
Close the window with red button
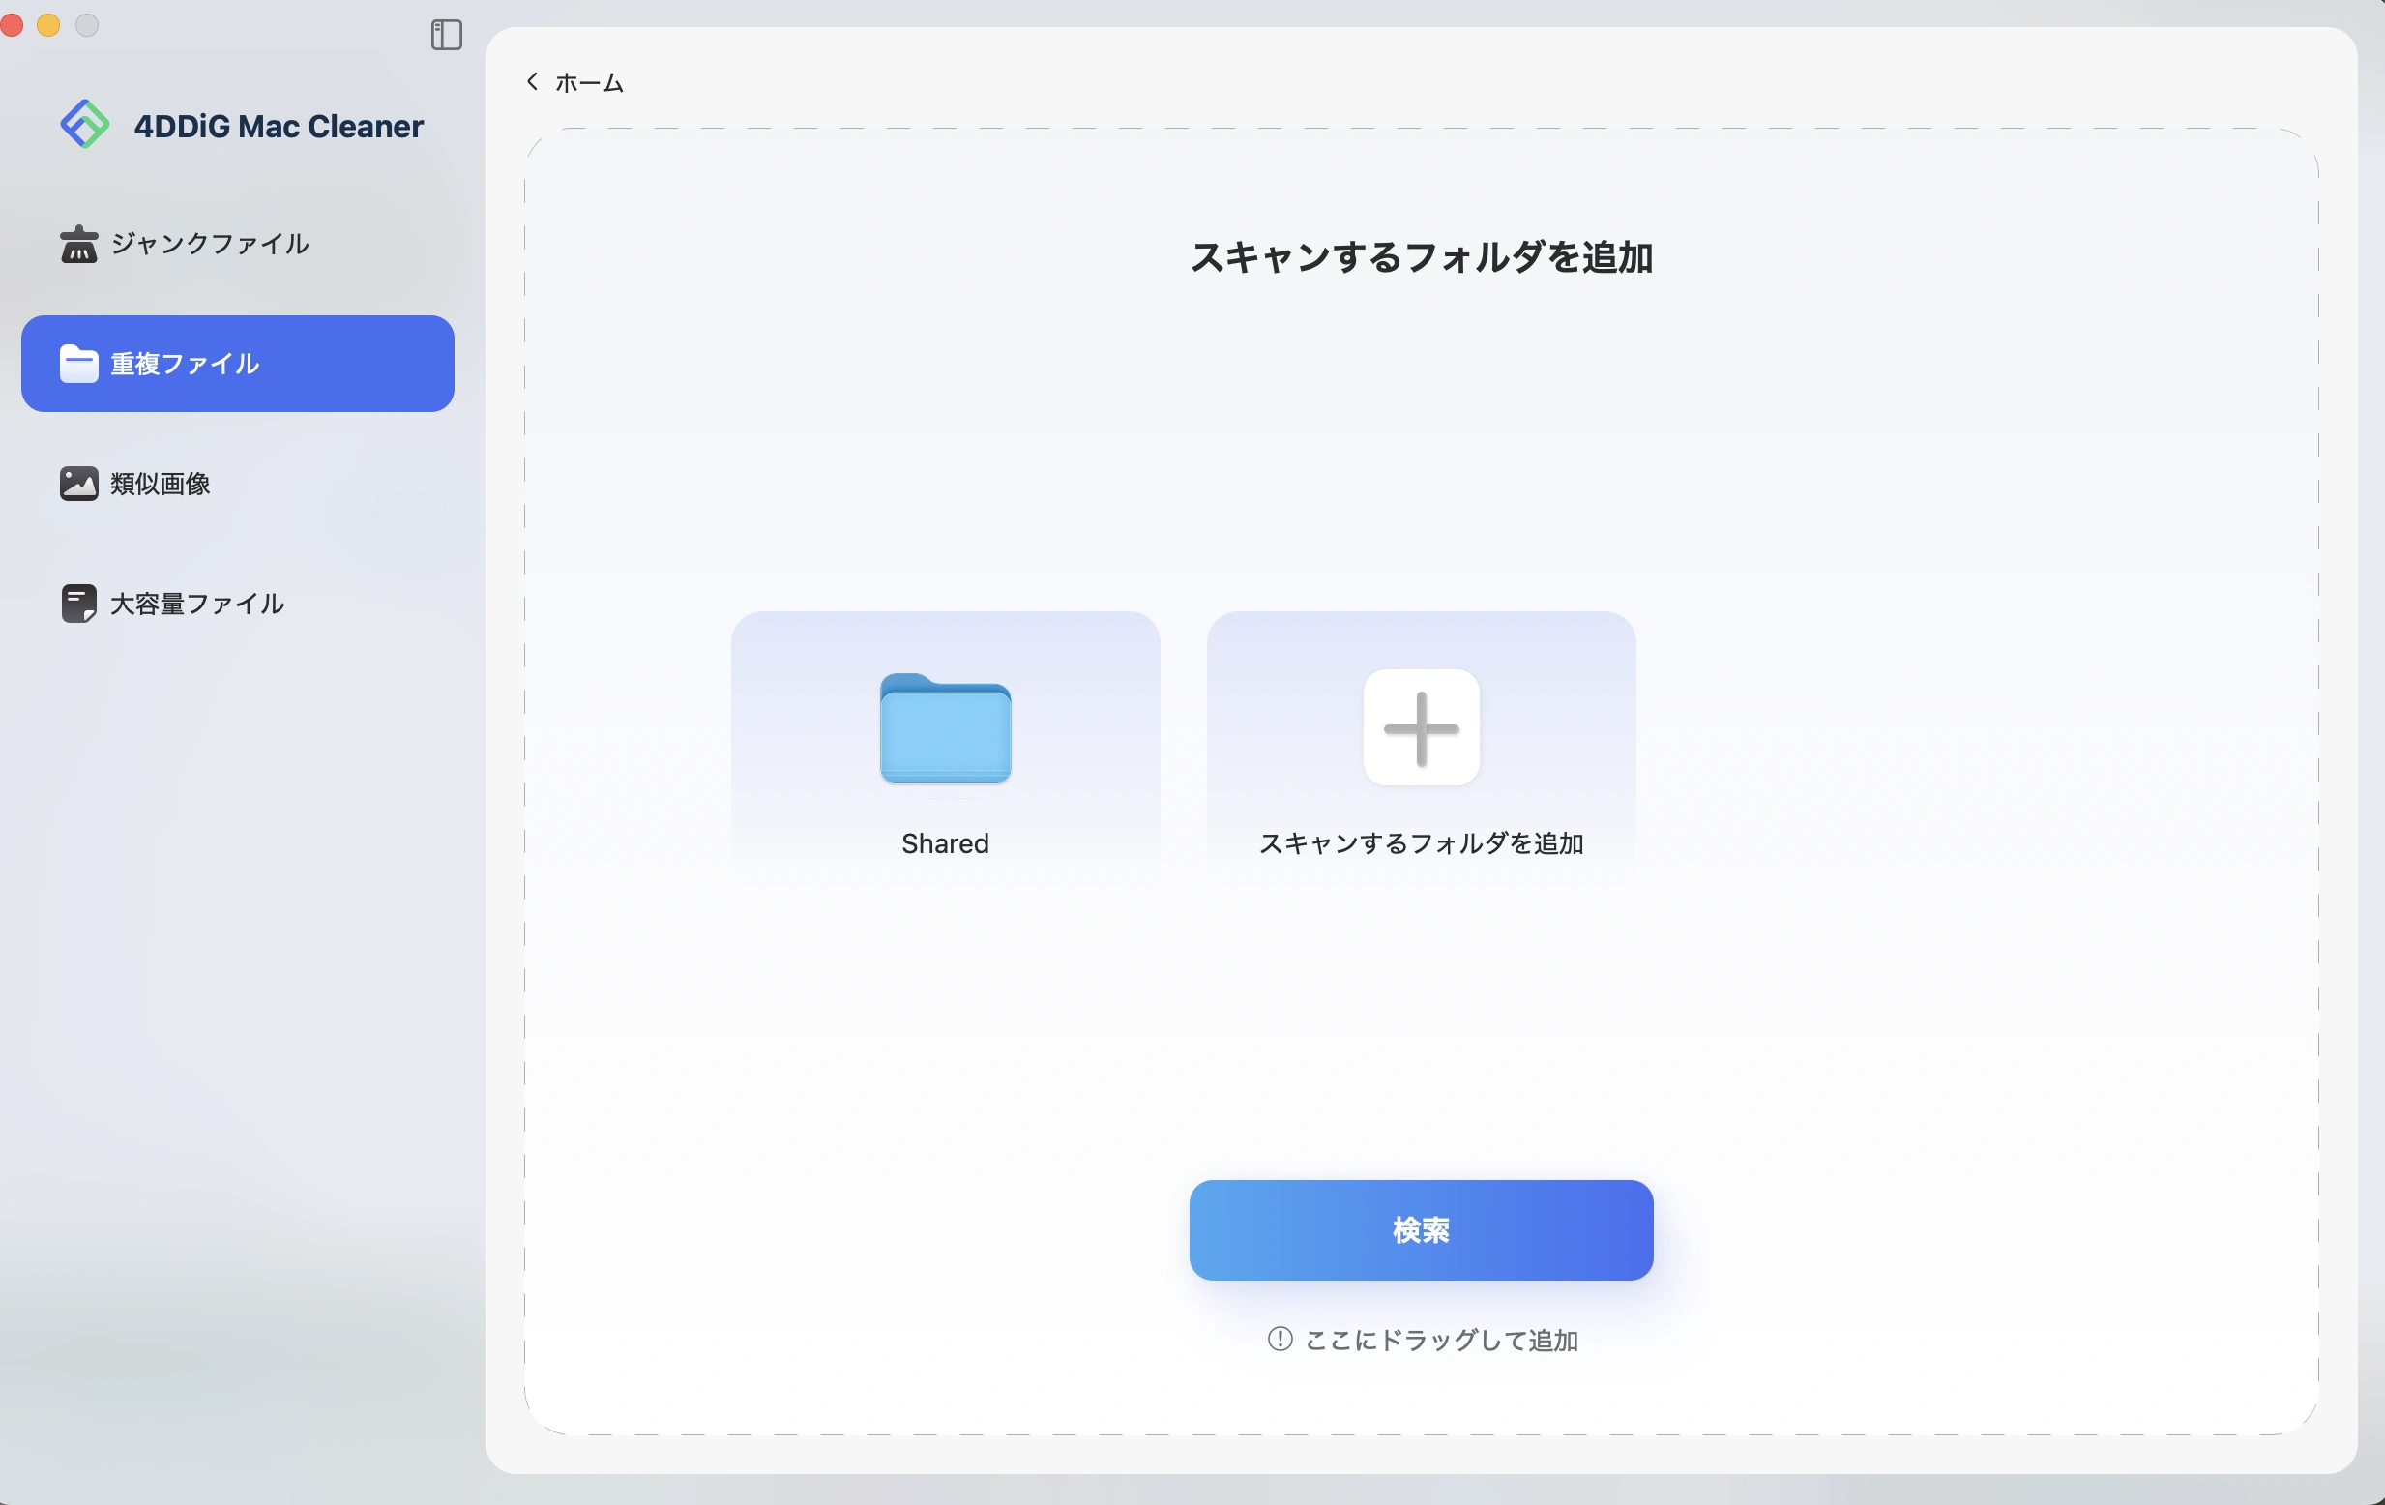[x=11, y=25]
